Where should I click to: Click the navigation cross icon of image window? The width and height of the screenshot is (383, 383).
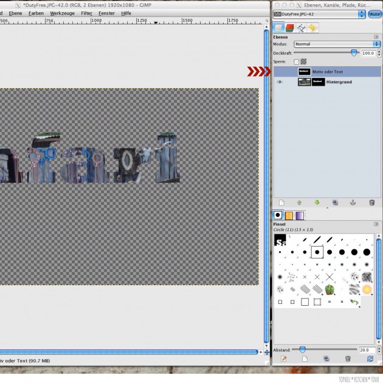tap(267, 352)
